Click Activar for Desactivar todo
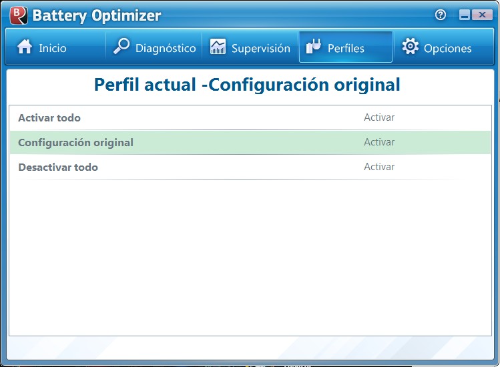 pyautogui.click(x=379, y=166)
